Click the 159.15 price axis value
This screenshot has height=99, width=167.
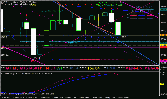click(x=163, y=55)
